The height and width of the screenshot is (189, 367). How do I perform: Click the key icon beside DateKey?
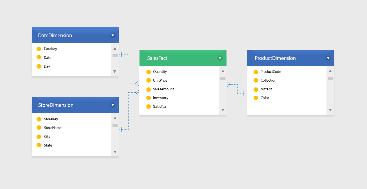(39, 49)
